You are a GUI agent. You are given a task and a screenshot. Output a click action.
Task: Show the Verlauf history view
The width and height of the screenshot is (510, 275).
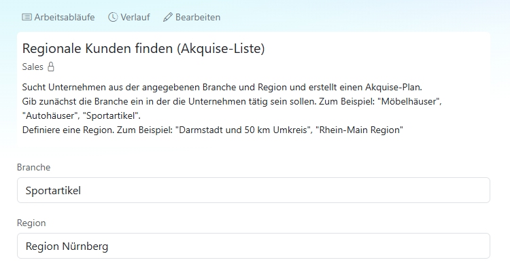tap(135, 17)
